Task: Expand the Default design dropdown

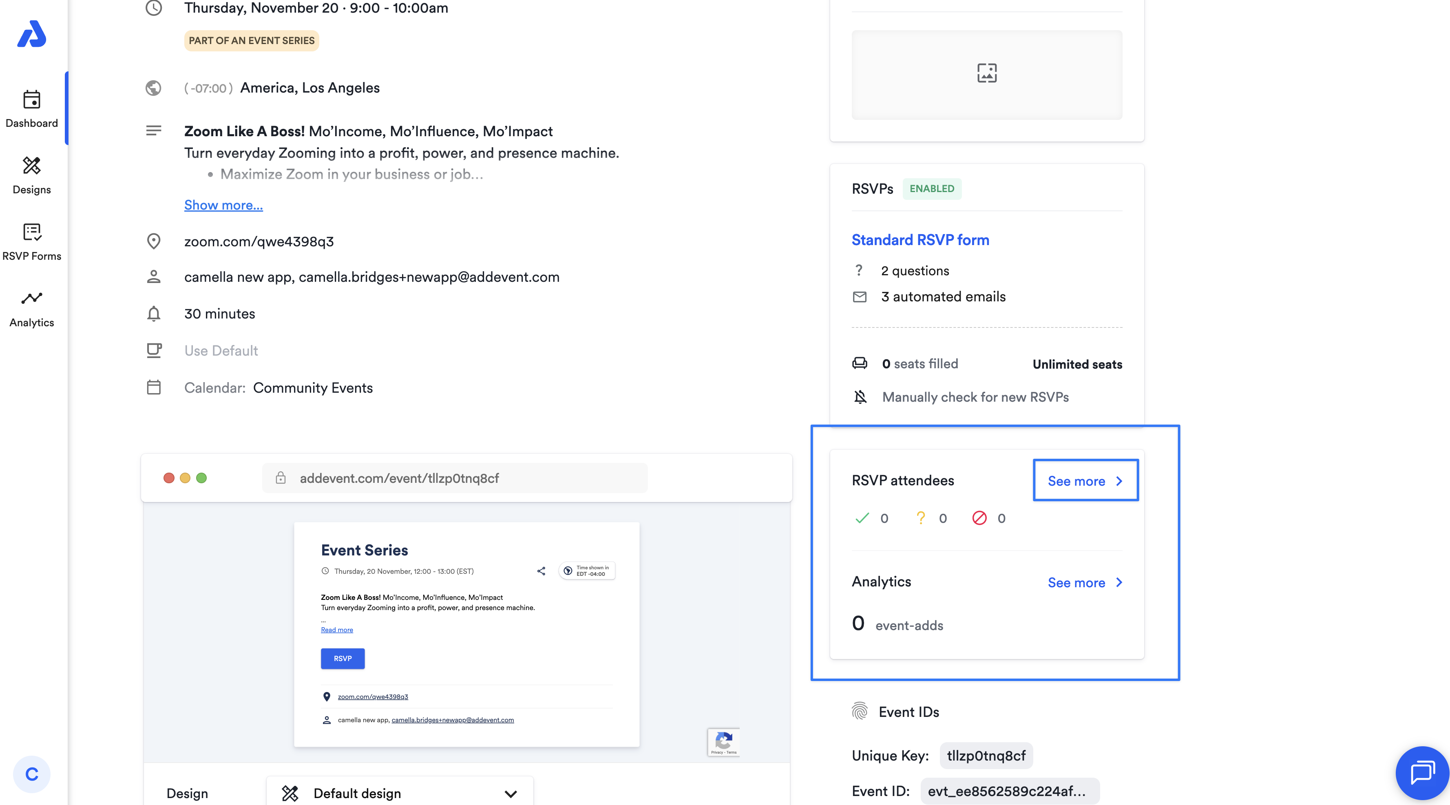Action: tap(400, 793)
